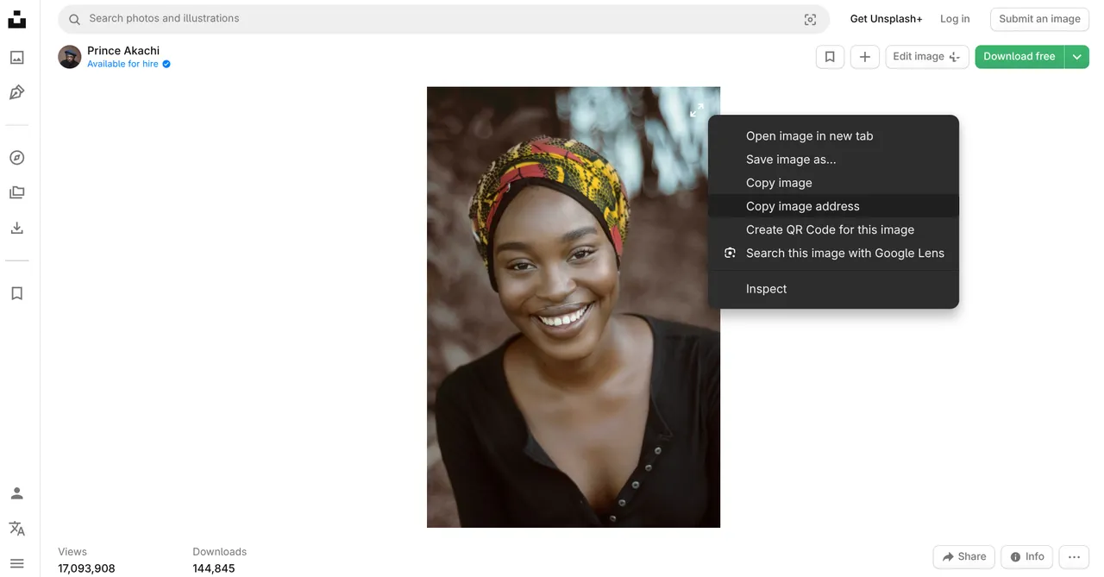Click the account person icon

click(x=17, y=492)
